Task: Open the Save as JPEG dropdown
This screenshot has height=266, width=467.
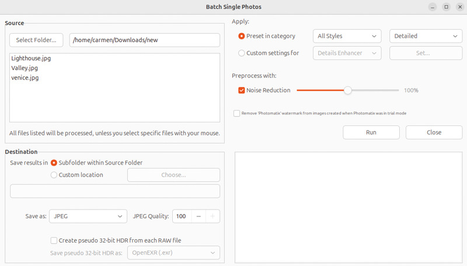Action: (88, 216)
